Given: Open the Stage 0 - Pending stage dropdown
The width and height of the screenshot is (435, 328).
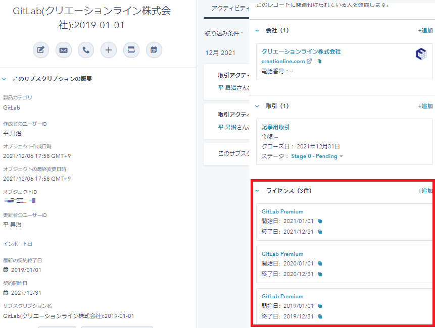Looking at the screenshot, I should (x=317, y=156).
